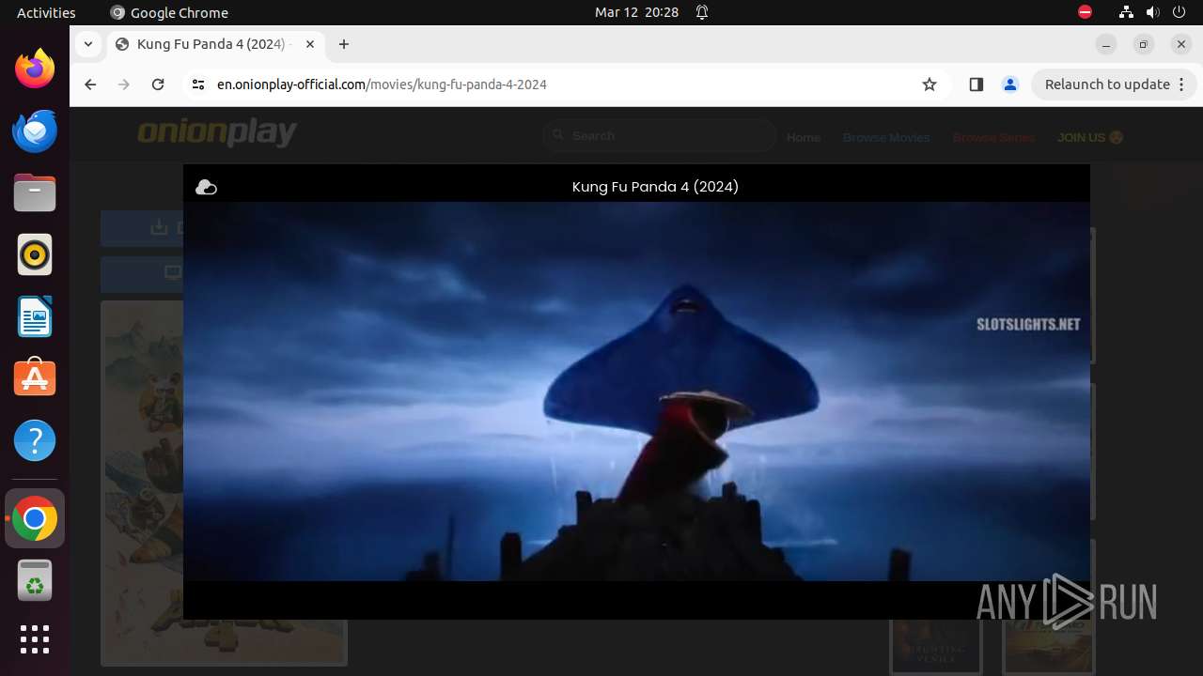Click the download button behind the player
The width and height of the screenshot is (1203, 676).
tap(142, 227)
